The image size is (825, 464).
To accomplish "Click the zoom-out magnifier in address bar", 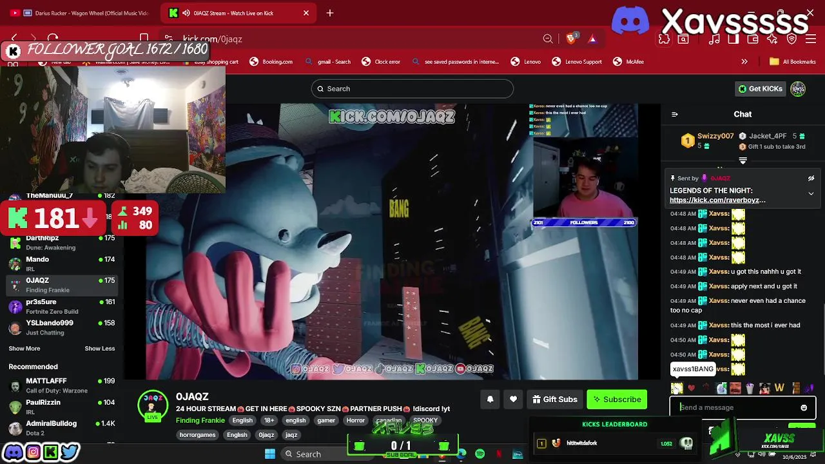I will tap(548, 39).
